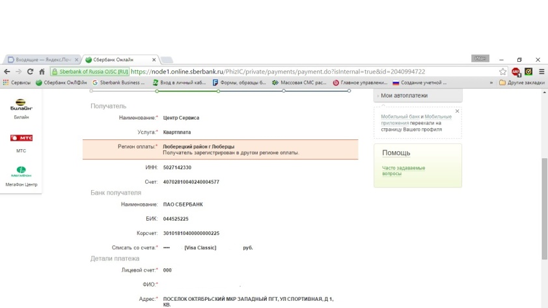Show hidden bookmarks with the chevron
548x308 pixels.
pyautogui.click(x=491, y=83)
